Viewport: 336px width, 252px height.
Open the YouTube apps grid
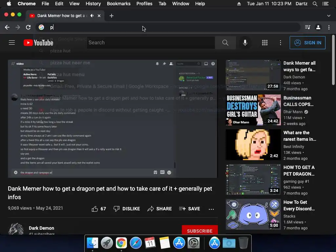click(x=265, y=43)
